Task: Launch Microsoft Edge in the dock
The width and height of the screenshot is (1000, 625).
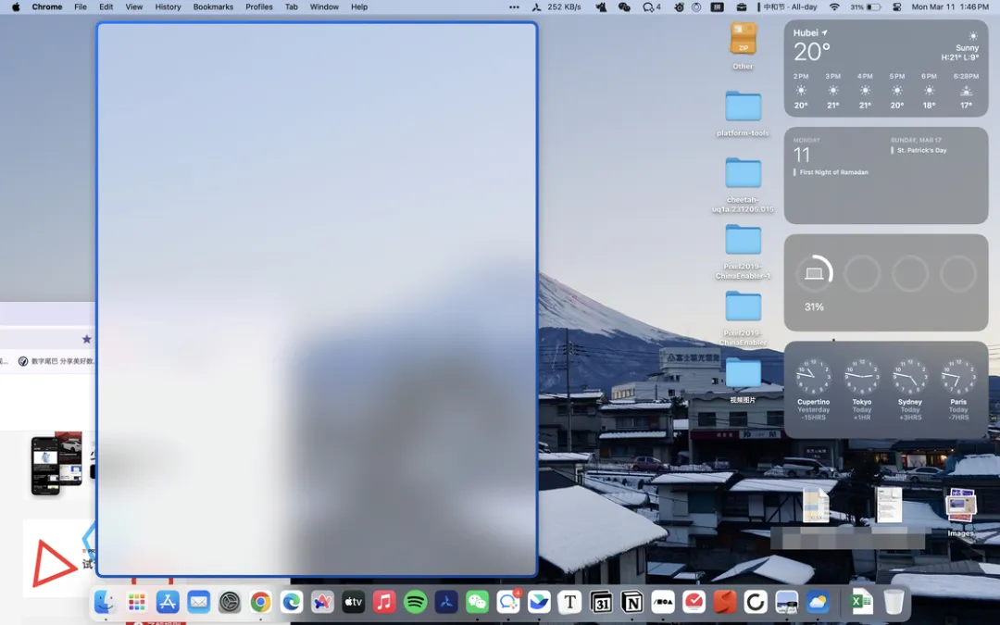Action: [292, 602]
